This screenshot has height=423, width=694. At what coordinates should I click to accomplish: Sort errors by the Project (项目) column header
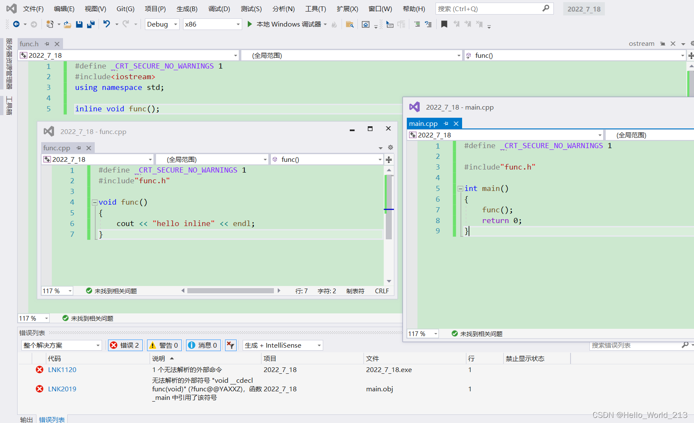coord(312,358)
